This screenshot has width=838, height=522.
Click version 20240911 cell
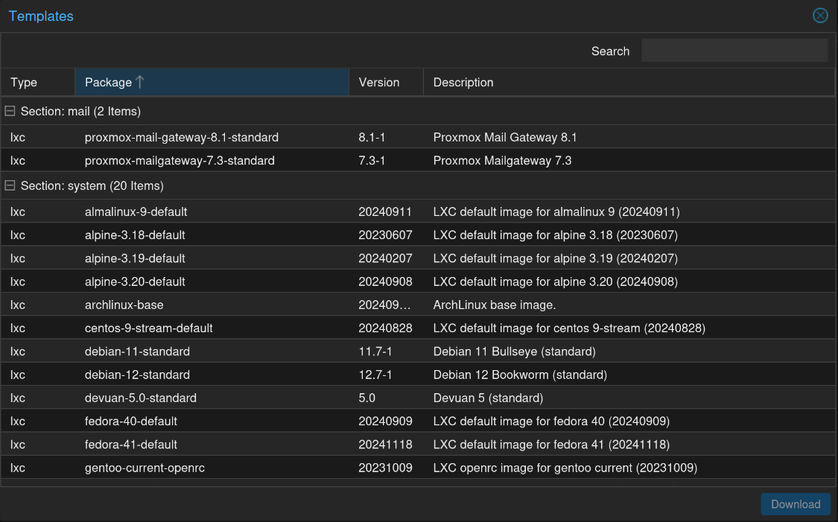click(x=385, y=211)
